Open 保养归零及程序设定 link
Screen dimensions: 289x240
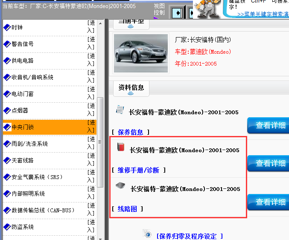coord(190,236)
